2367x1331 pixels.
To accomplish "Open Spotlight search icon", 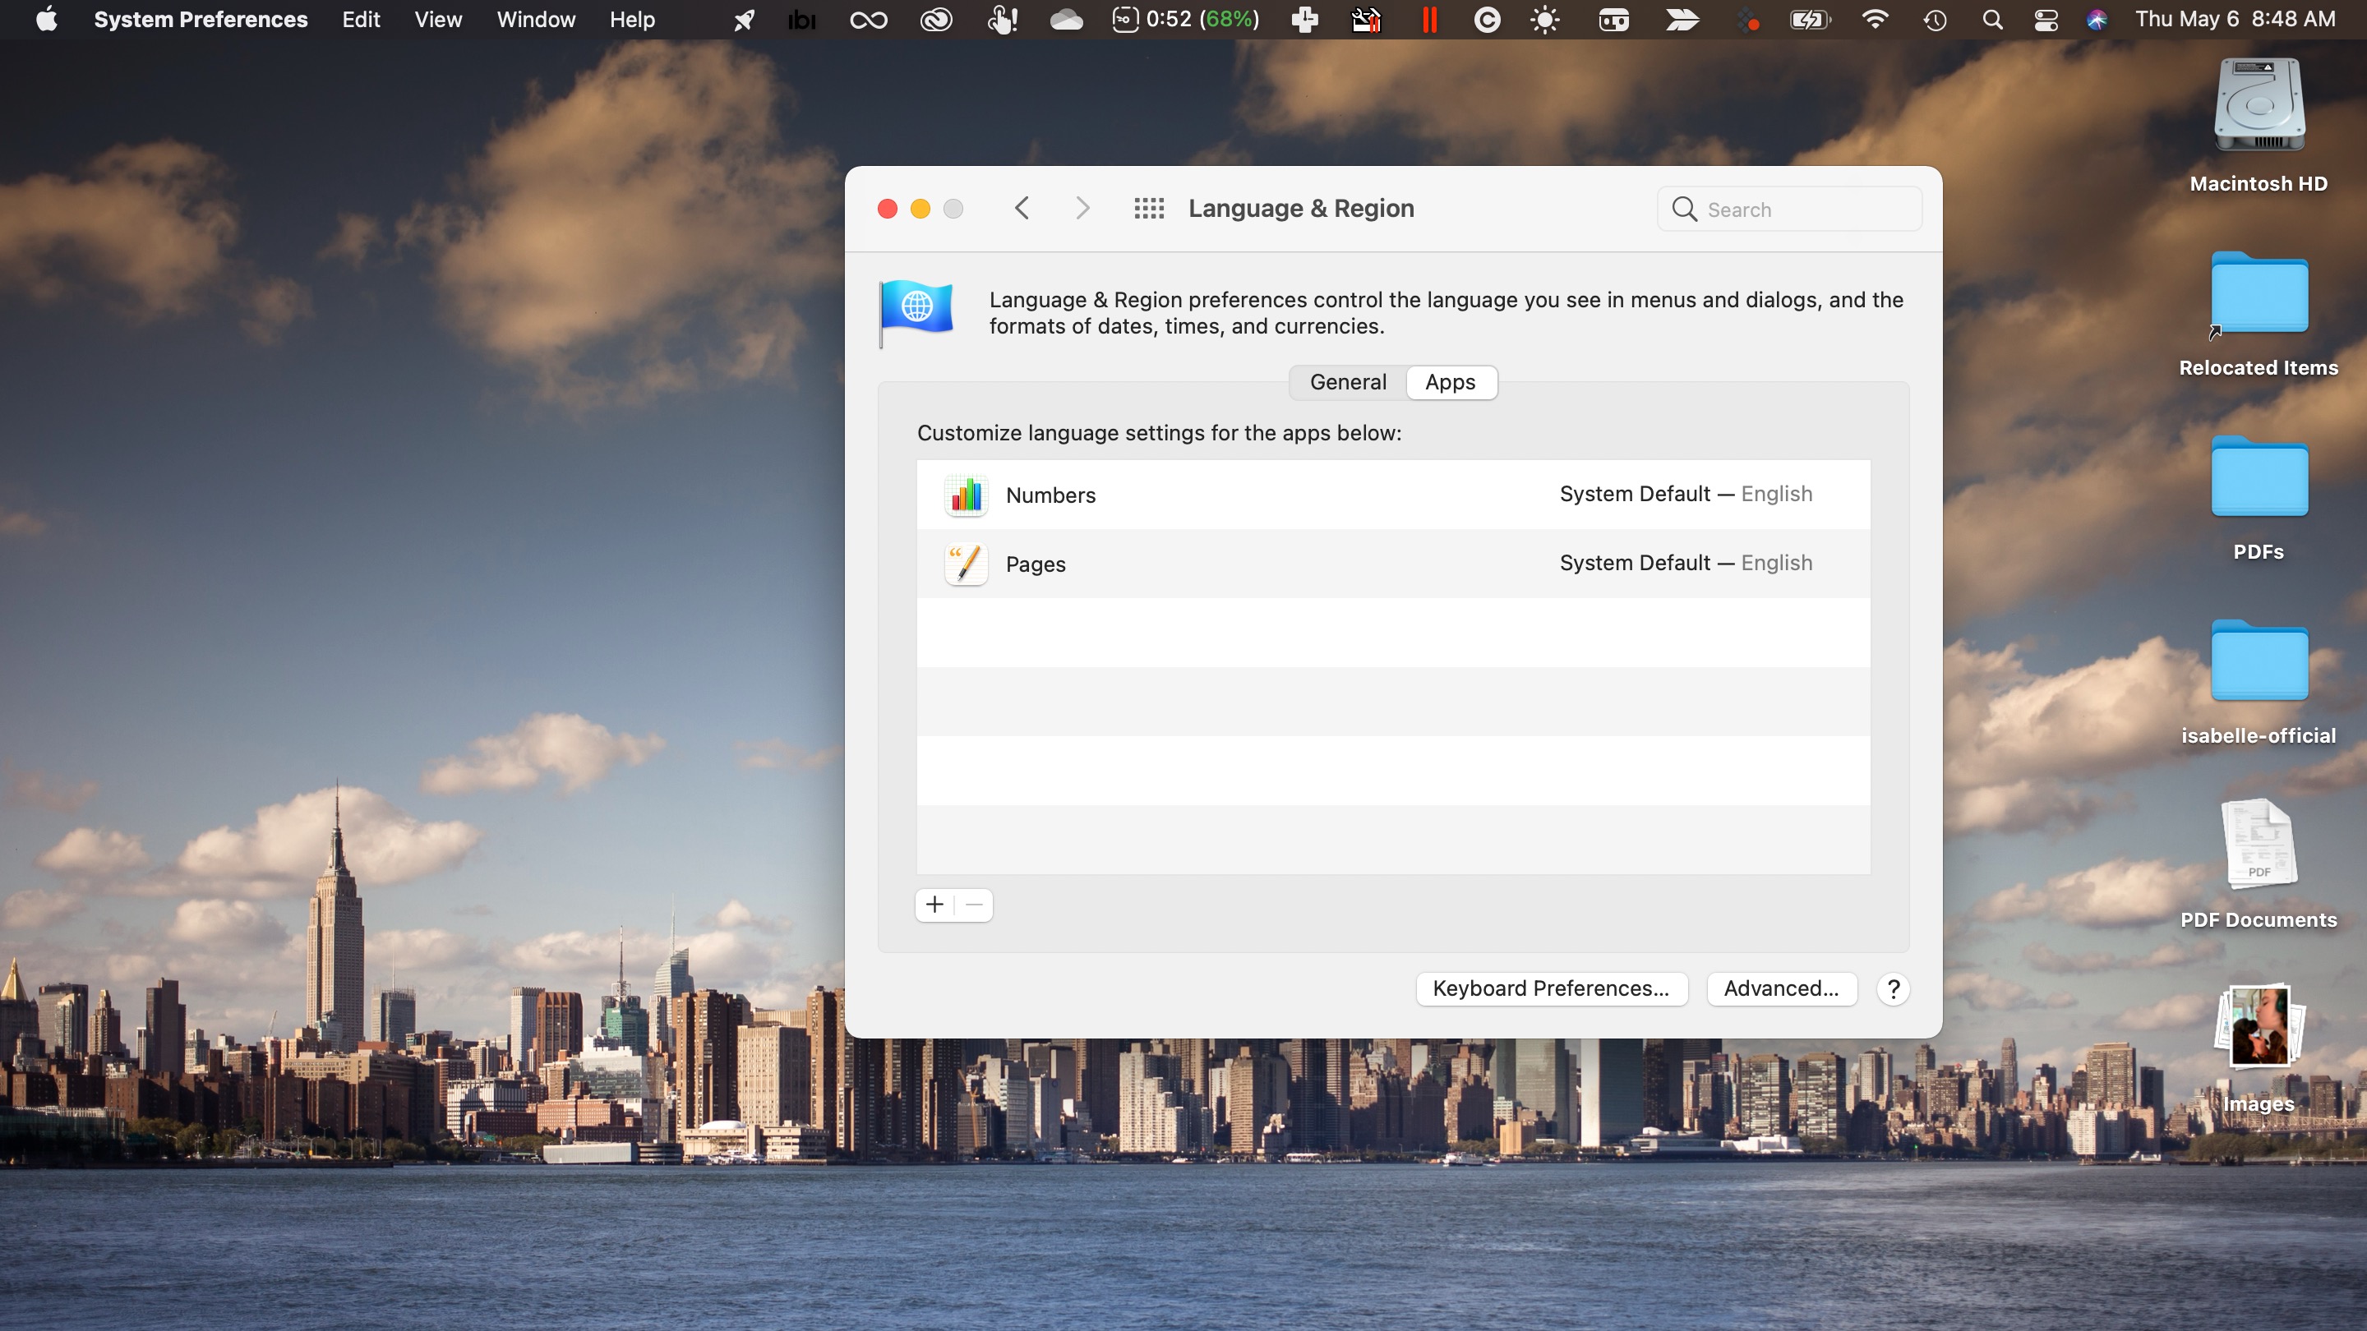I will [x=1992, y=19].
